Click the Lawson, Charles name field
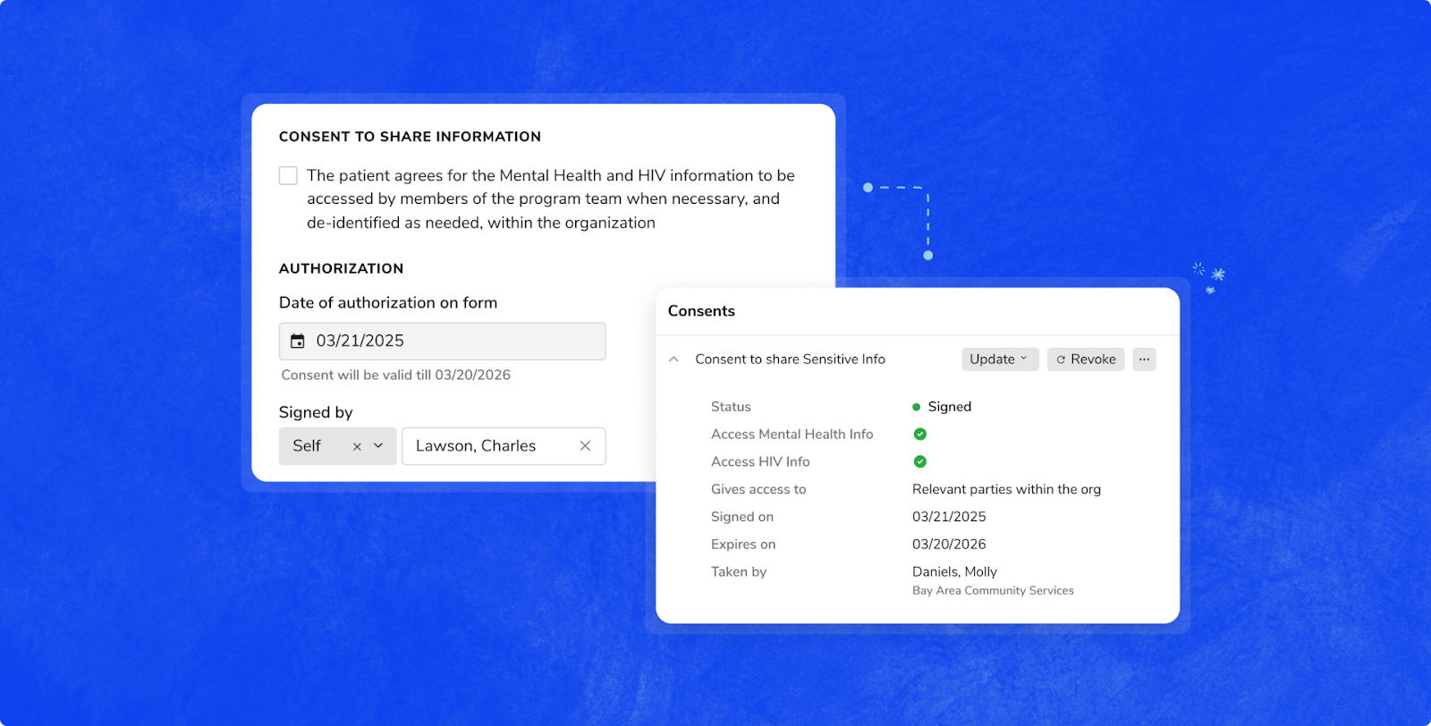The height and width of the screenshot is (726, 1431). 504,446
